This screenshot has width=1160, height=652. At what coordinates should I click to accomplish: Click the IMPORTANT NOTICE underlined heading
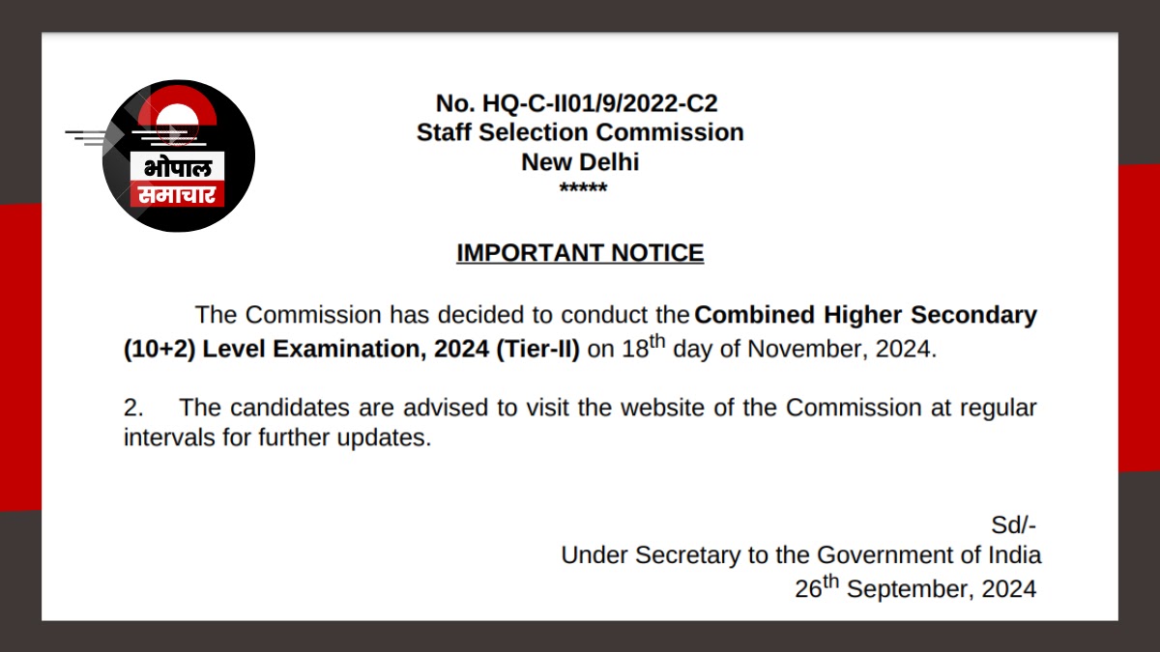click(x=580, y=253)
